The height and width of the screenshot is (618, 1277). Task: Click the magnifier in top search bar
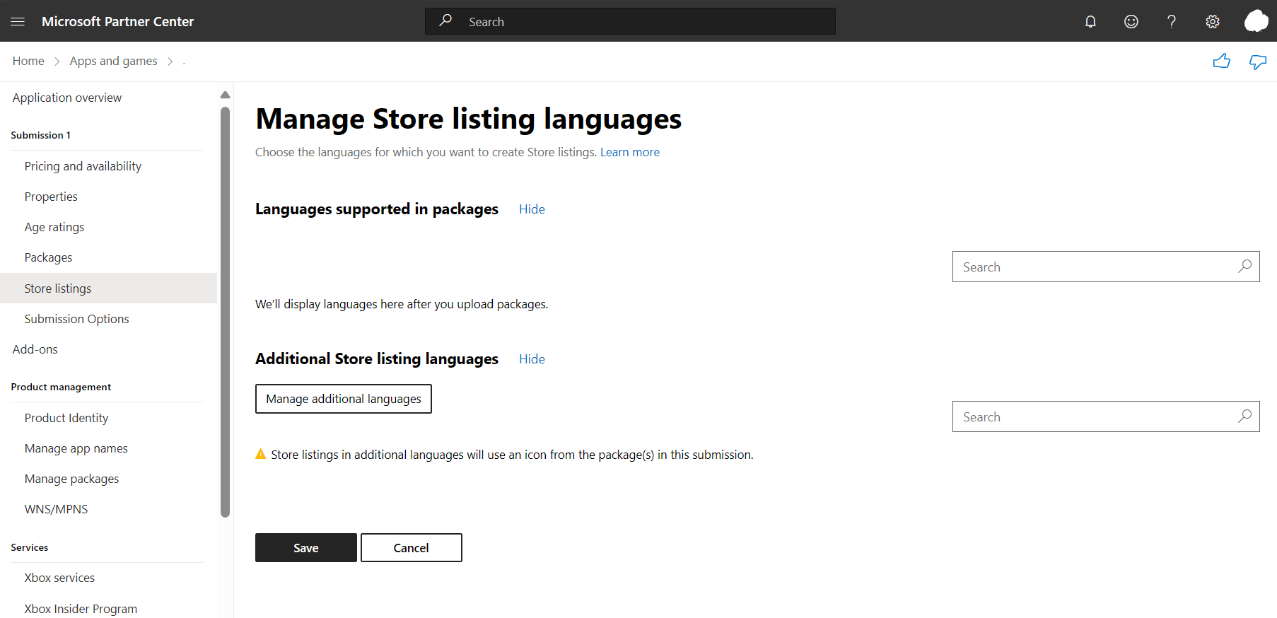(x=445, y=21)
